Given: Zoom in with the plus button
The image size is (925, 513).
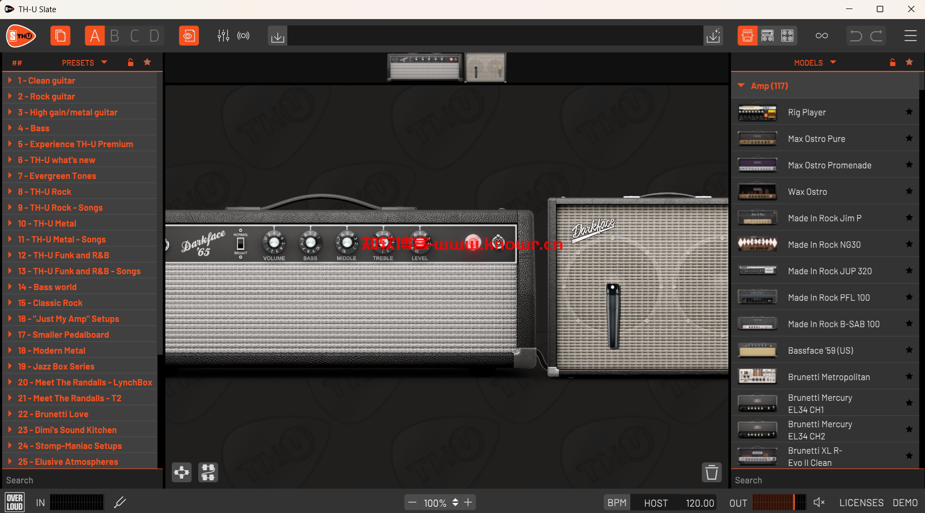Looking at the screenshot, I should coord(468,502).
